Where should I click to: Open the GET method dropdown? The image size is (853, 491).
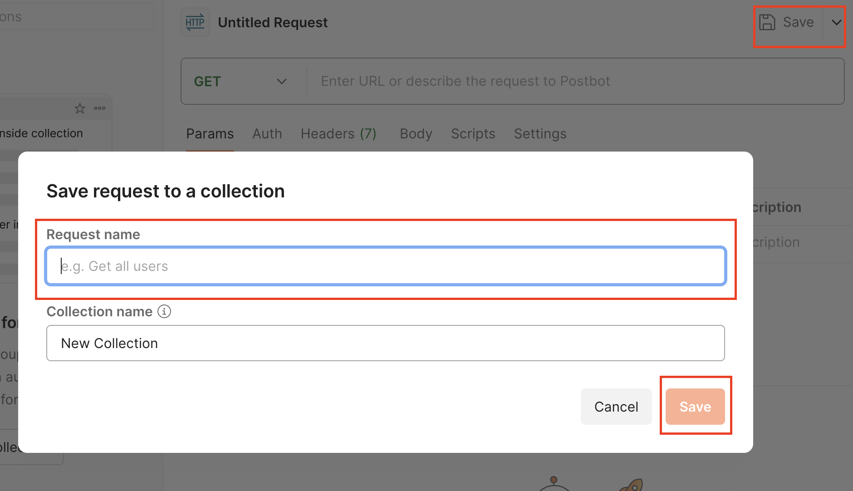(240, 82)
